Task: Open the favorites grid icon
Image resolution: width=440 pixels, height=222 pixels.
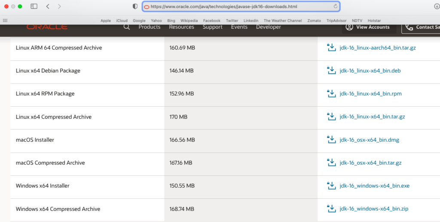Action: tap(5, 21)
